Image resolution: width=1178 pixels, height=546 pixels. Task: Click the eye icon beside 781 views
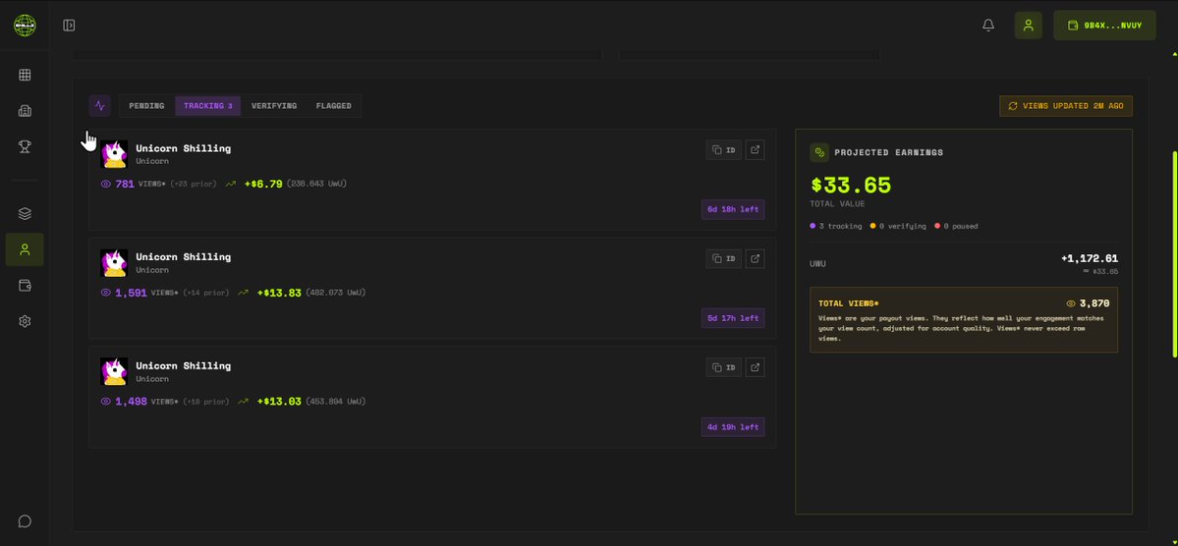(x=106, y=184)
